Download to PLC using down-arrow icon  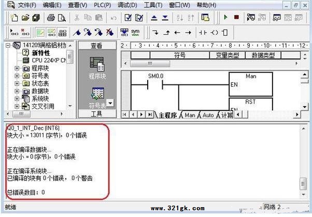pyautogui.click(x=165, y=18)
